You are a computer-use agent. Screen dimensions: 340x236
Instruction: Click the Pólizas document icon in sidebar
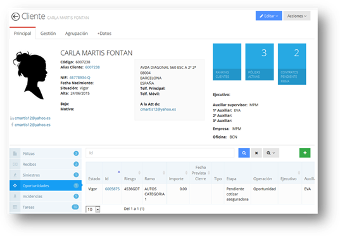(x=15, y=154)
